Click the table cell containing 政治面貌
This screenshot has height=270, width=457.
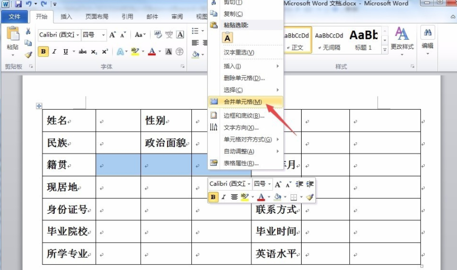point(166,143)
